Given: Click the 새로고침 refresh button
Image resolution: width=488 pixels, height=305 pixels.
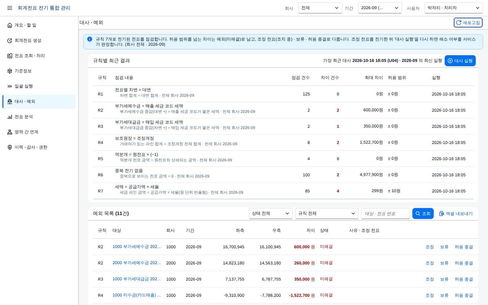Looking at the screenshot, I should point(468,22).
